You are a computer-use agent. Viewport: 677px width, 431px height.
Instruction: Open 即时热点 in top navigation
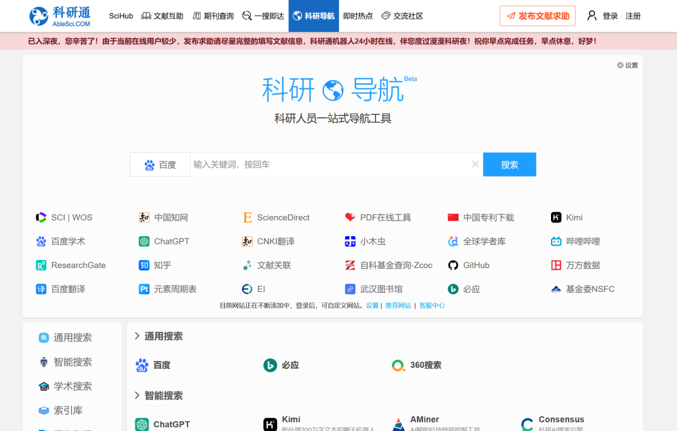(x=358, y=16)
